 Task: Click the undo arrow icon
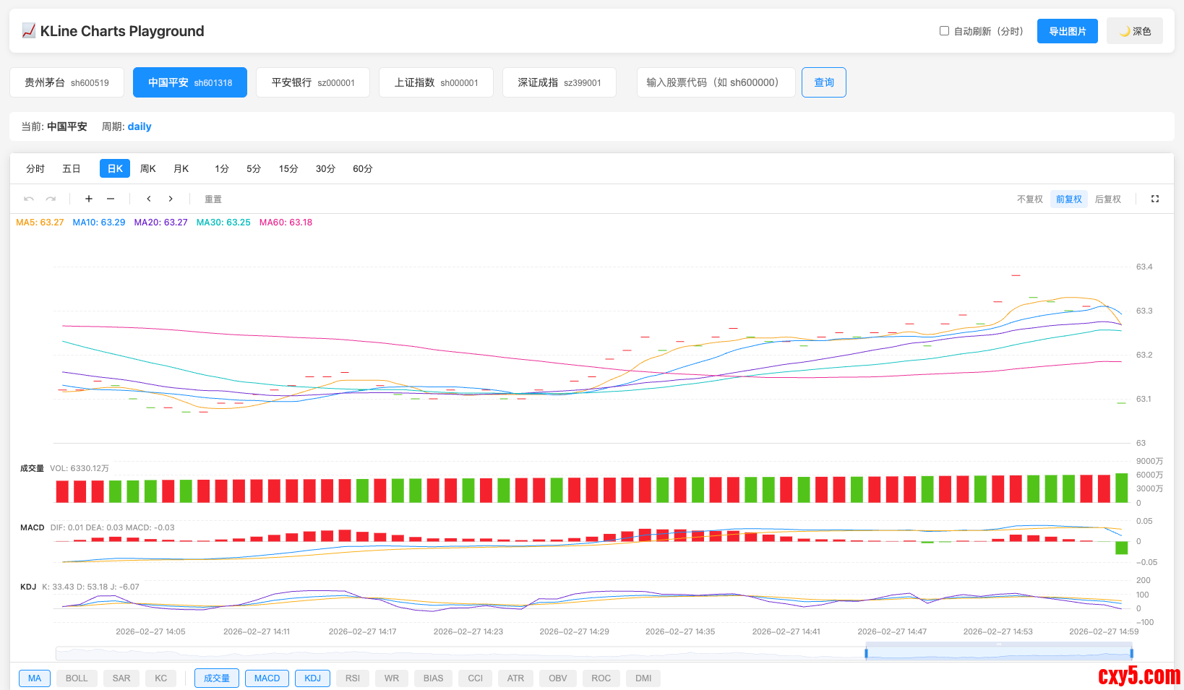coord(29,199)
